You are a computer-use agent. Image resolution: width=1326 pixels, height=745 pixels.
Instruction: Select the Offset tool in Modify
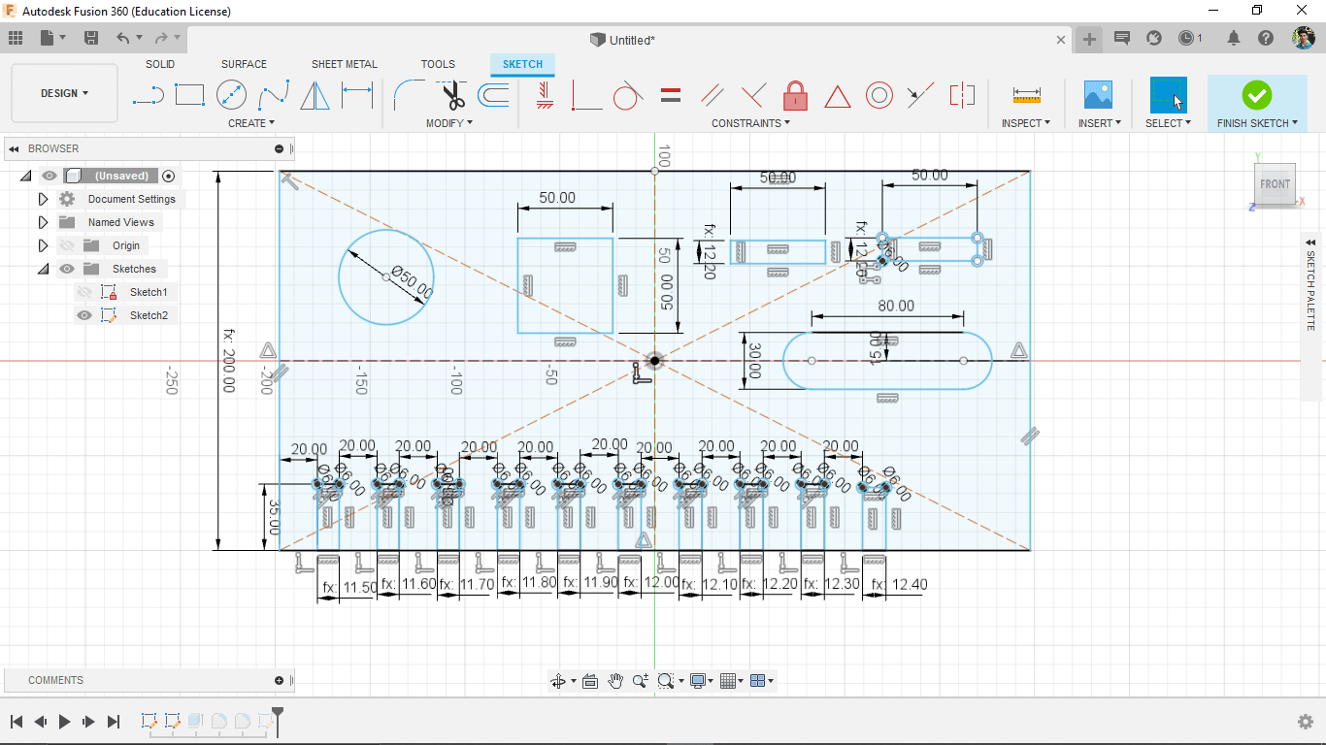point(493,95)
